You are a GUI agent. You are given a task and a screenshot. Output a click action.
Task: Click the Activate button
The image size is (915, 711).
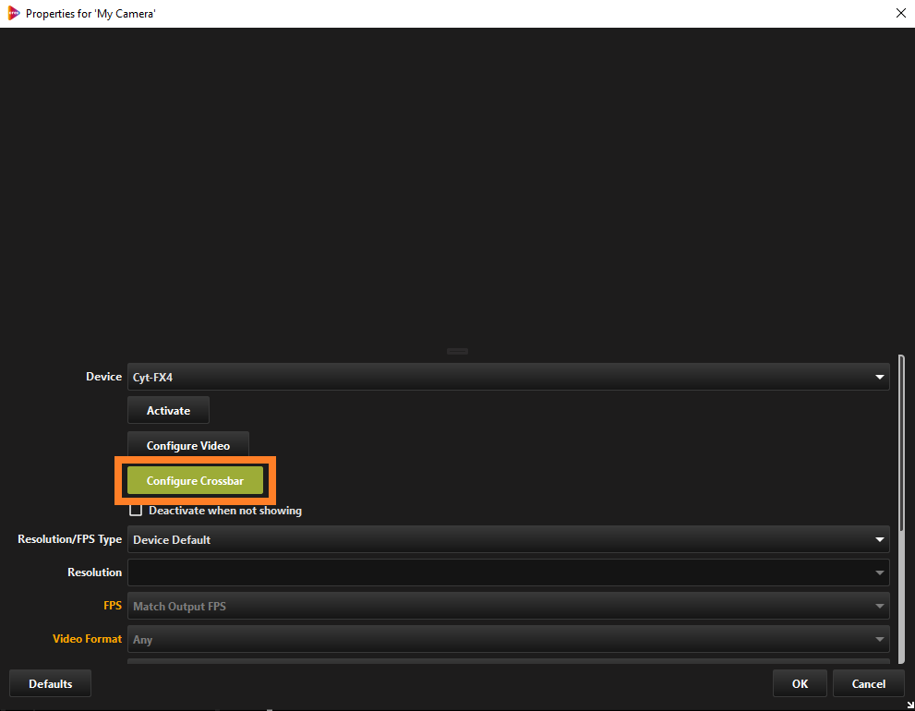pos(168,410)
